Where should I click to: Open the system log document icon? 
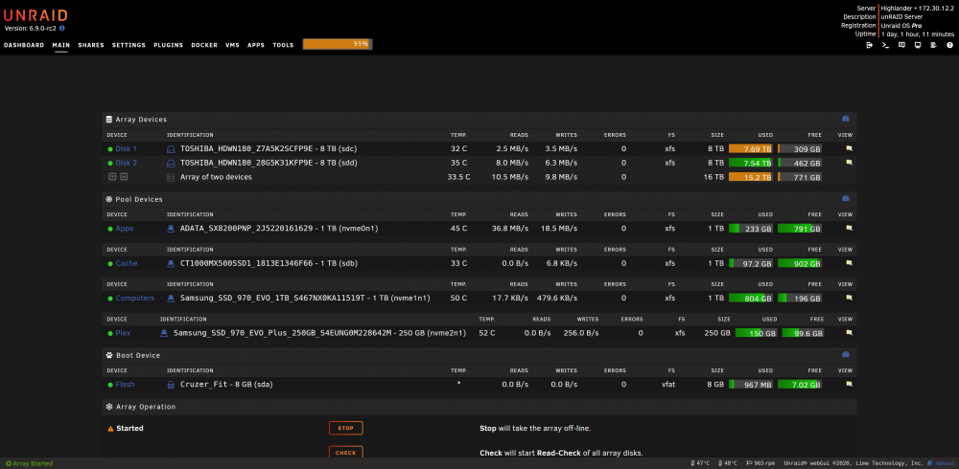933,45
